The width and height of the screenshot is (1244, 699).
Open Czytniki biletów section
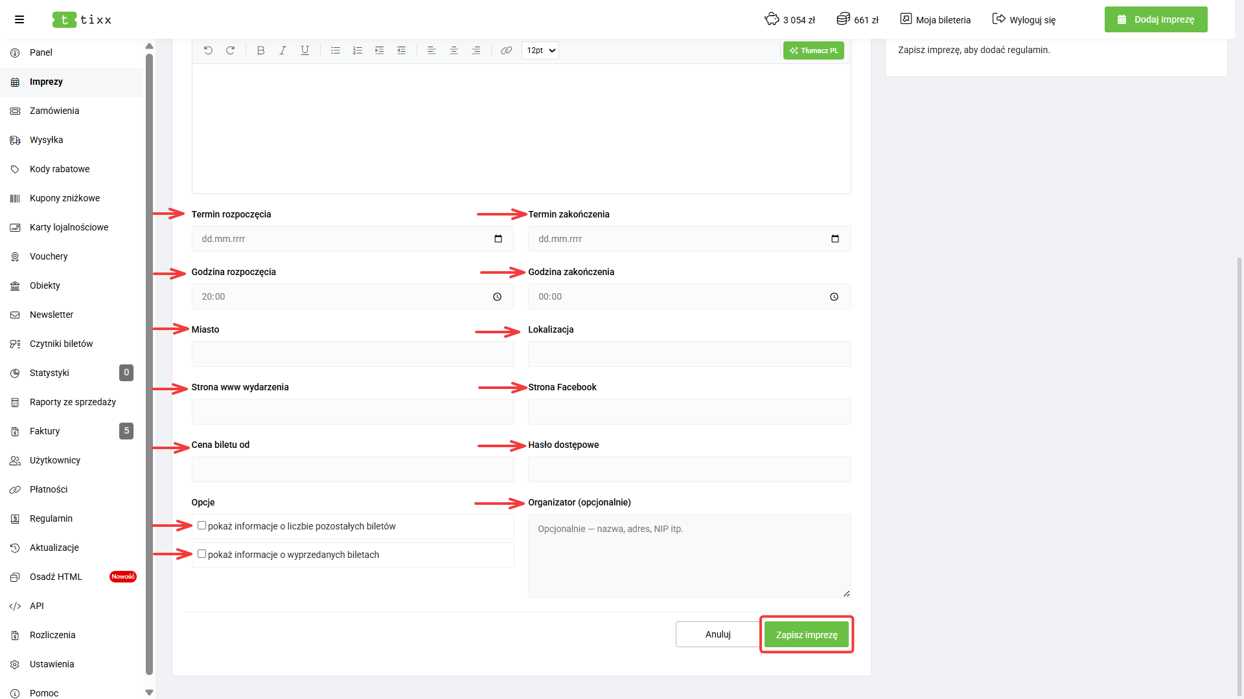point(71,344)
